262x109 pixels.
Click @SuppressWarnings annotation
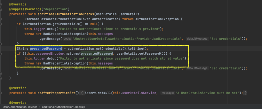pyautogui.click(x=25, y=9)
